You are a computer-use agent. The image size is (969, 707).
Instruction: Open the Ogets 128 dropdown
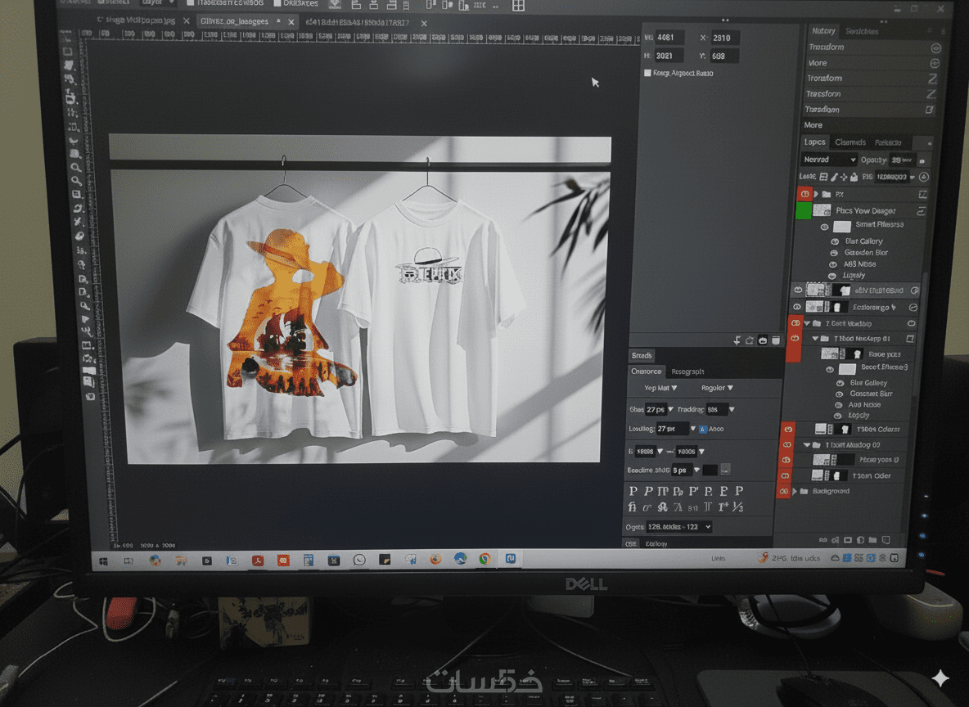pos(678,527)
